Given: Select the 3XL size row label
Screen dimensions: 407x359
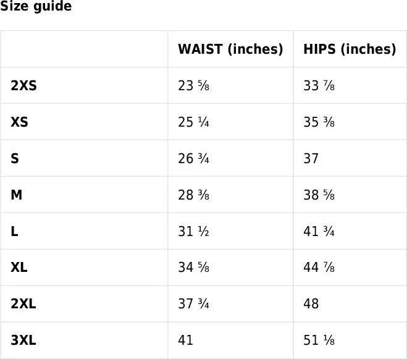Looking at the screenshot, I should click(23, 340).
